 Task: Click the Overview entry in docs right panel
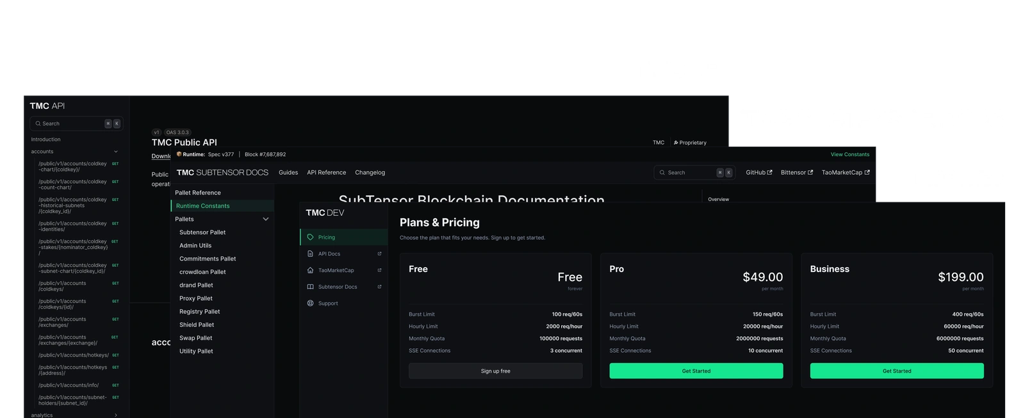click(718, 199)
